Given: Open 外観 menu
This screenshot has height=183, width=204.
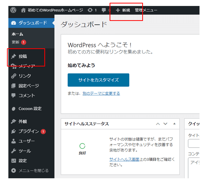Looking at the screenshot, I should 23,121.
